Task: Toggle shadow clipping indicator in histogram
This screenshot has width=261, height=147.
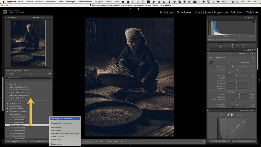Action: [x=209, y=22]
